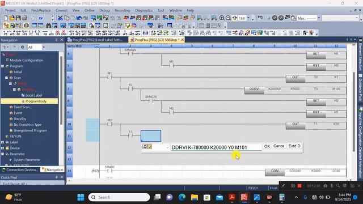Confirm instruction entry with OK button
363x204 pixels.
coord(267,146)
